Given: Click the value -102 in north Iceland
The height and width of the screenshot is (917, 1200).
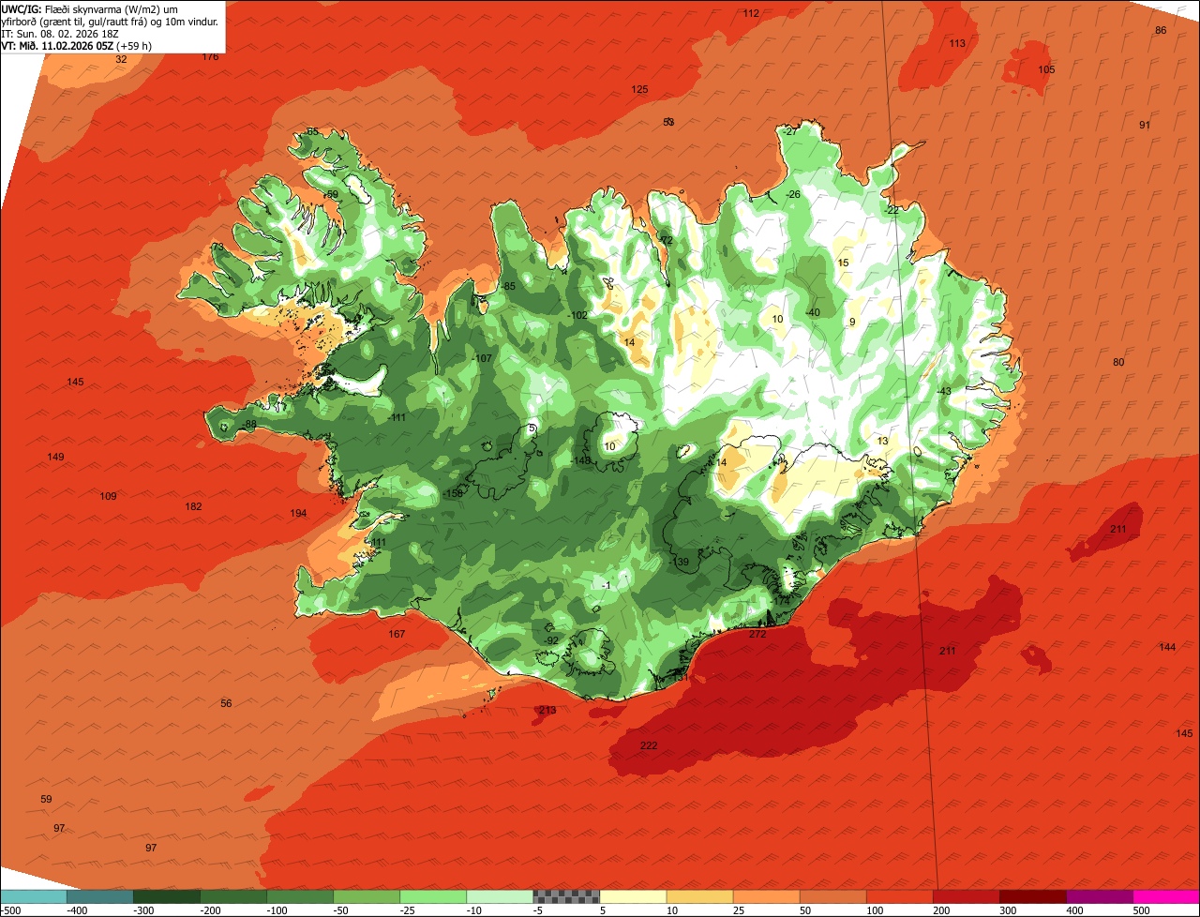Looking at the screenshot, I should 577,316.
